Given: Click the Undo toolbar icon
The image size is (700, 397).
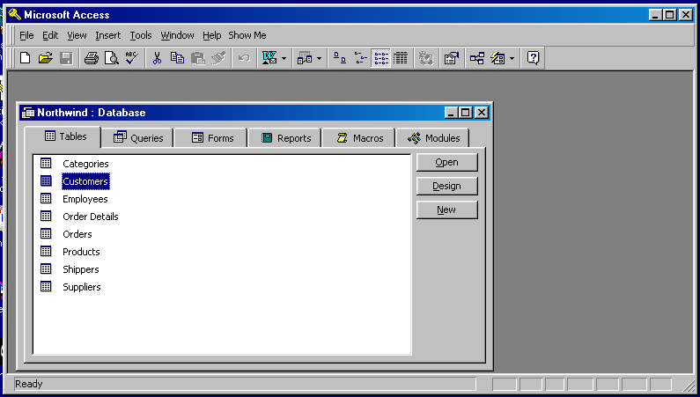Looking at the screenshot, I should pyautogui.click(x=244, y=58).
